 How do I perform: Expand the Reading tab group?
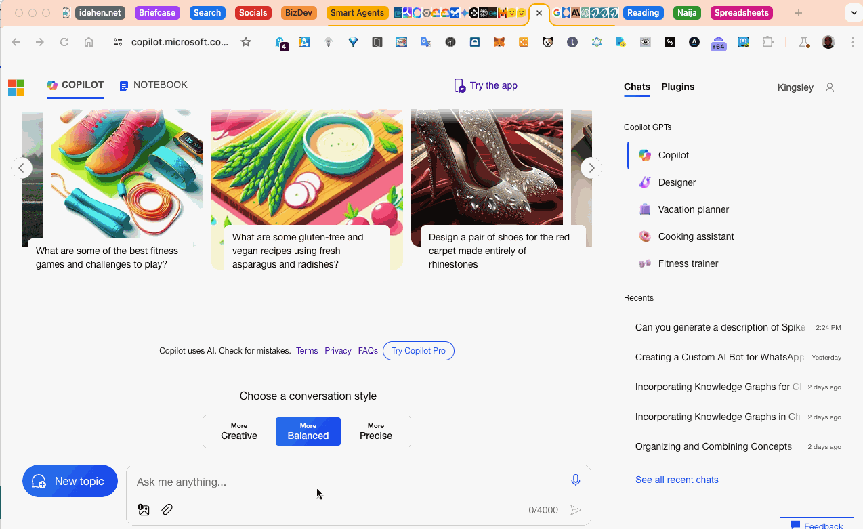[x=643, y=13]
